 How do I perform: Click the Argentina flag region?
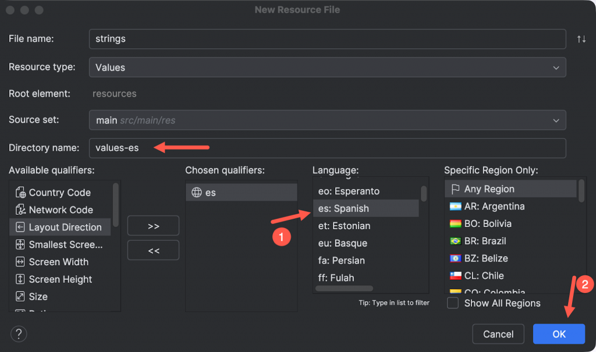[x=455, y=207]
